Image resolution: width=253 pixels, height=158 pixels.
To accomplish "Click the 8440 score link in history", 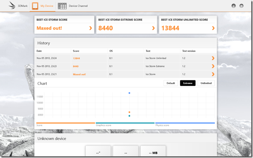I will click(76, 67).
